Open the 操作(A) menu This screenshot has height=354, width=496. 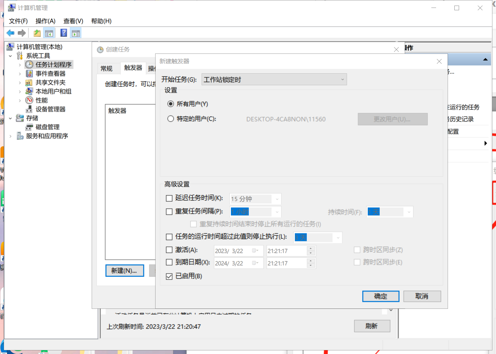coord(45,21)
